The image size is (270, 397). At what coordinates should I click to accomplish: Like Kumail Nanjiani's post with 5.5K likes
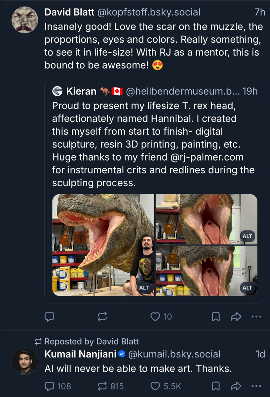[x=166, y=386]
